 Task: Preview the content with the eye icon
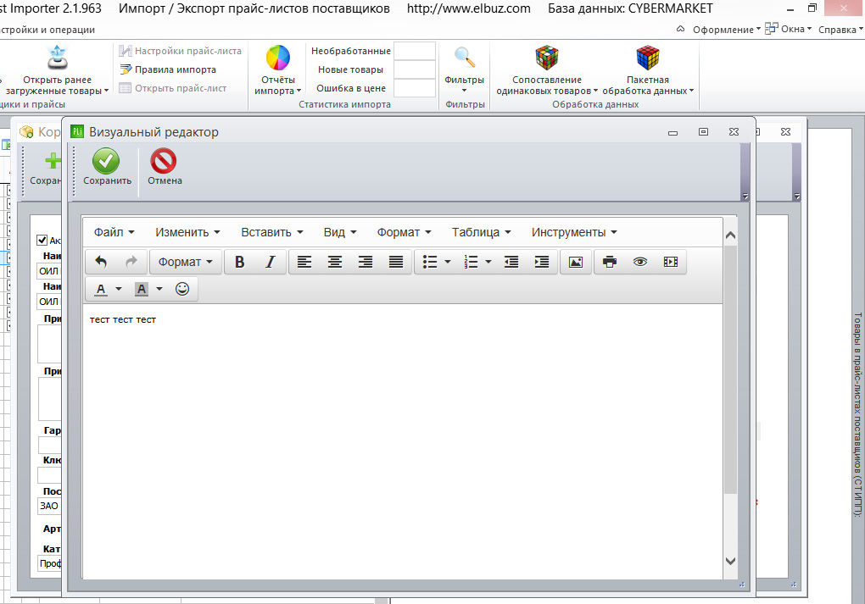(640, 262)
